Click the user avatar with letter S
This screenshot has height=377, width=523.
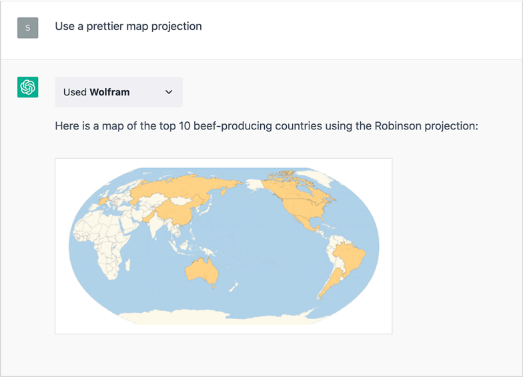click(x=27, y=27)
